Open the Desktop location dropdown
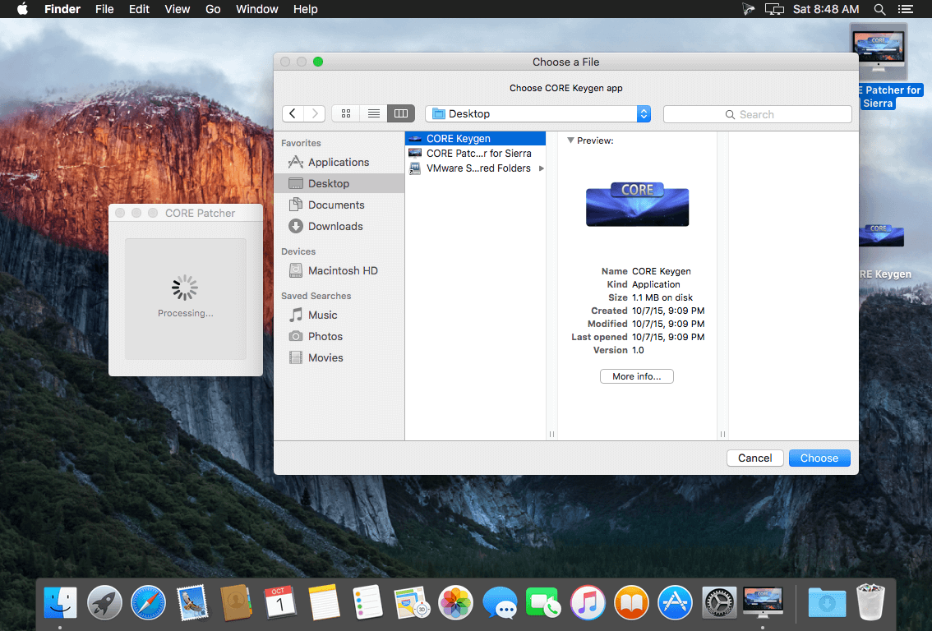Image resolution: width=932 pixels, height=631 pixels. (x=538, y=113)
